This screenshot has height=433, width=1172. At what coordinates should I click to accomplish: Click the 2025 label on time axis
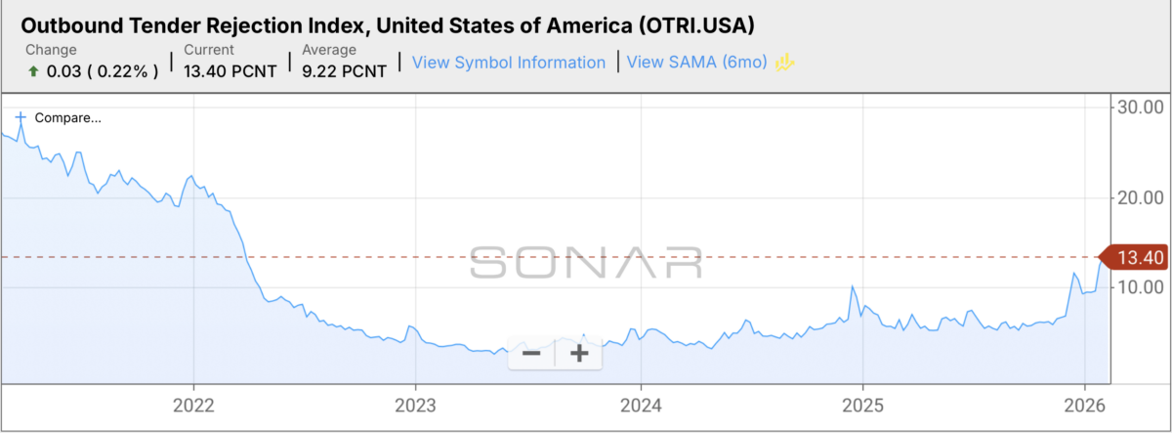(863, 406)
